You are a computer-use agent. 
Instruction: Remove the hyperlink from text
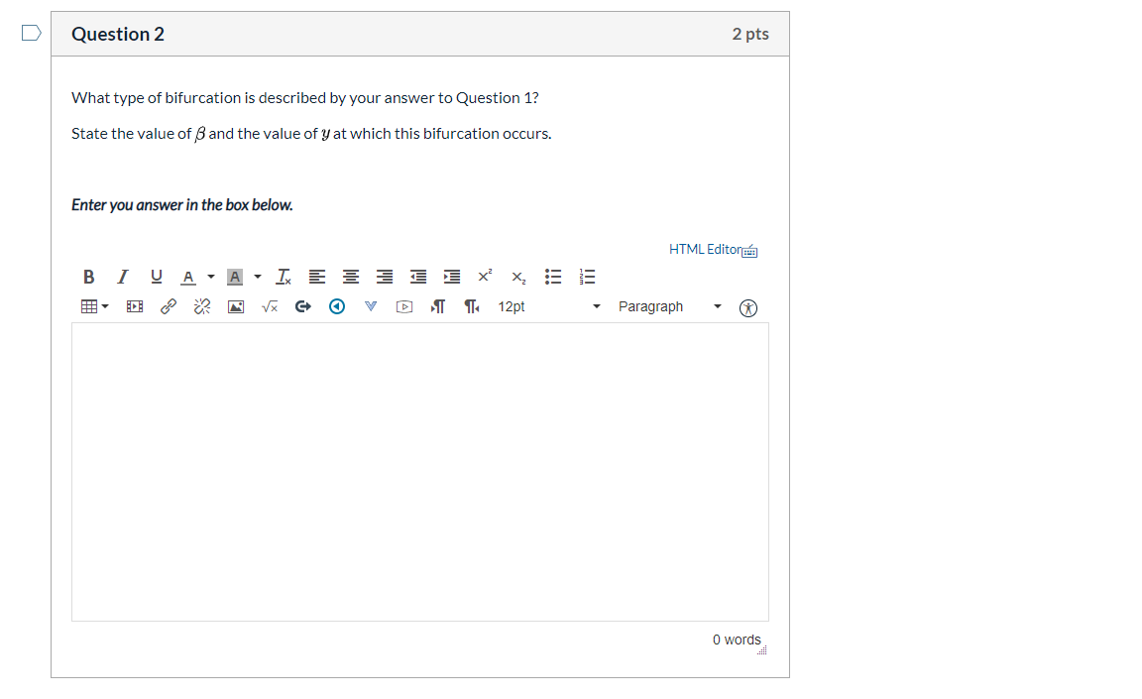(202, 306)
